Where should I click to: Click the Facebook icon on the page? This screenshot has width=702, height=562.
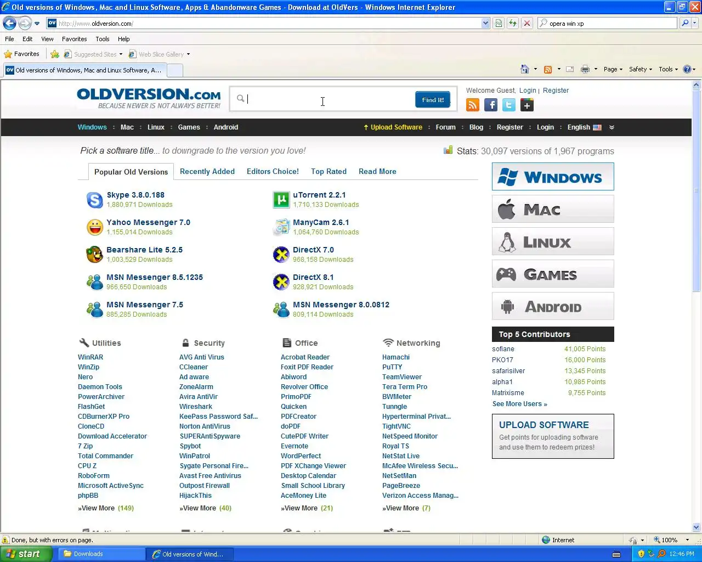point(491,105)
